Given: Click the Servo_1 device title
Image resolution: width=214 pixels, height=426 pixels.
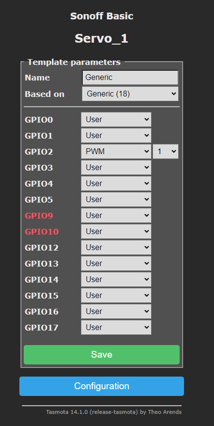Looking at the screenshot, I should (x=102, y=39).
